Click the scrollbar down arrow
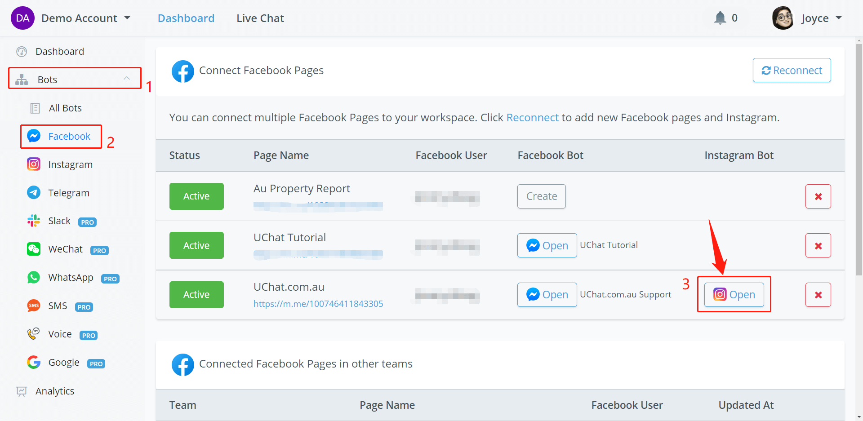The width and height of the screenshot is (863, 421). 859,417
